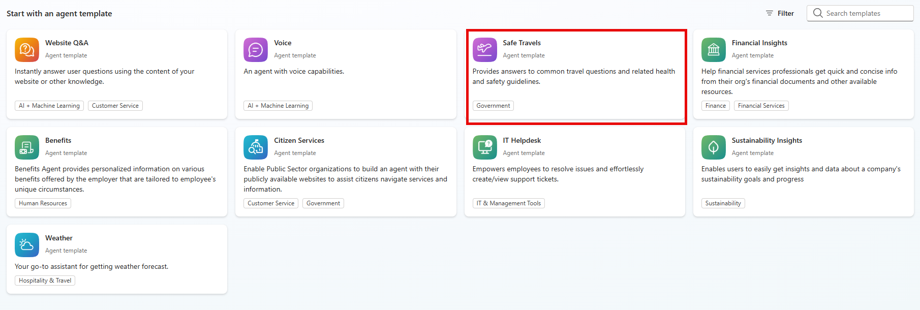This screenshot has height=310, width=920.
Task: Click the Hospitality & Travel tag
Action: pos(45,281)
